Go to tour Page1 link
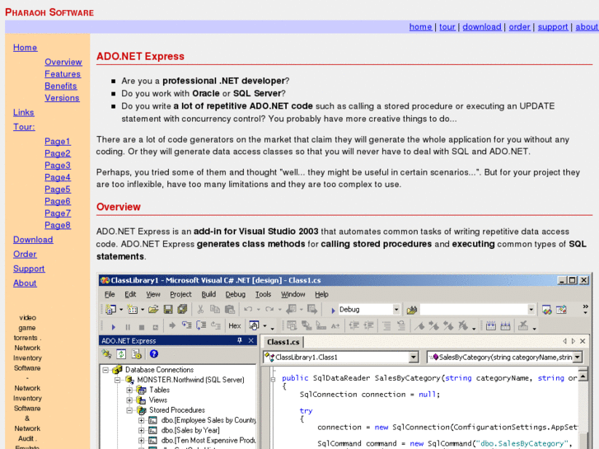The image size is (599, 449). pyautogui.click(x=58, y=142)
